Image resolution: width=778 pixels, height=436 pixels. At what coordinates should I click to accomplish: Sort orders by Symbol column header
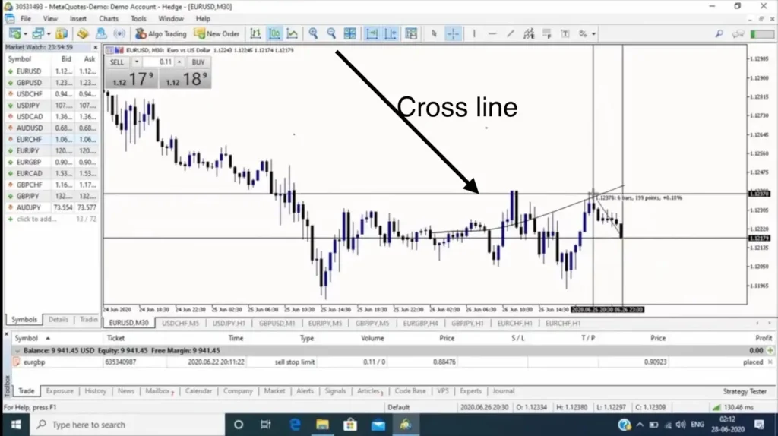[x=27, y=338]
